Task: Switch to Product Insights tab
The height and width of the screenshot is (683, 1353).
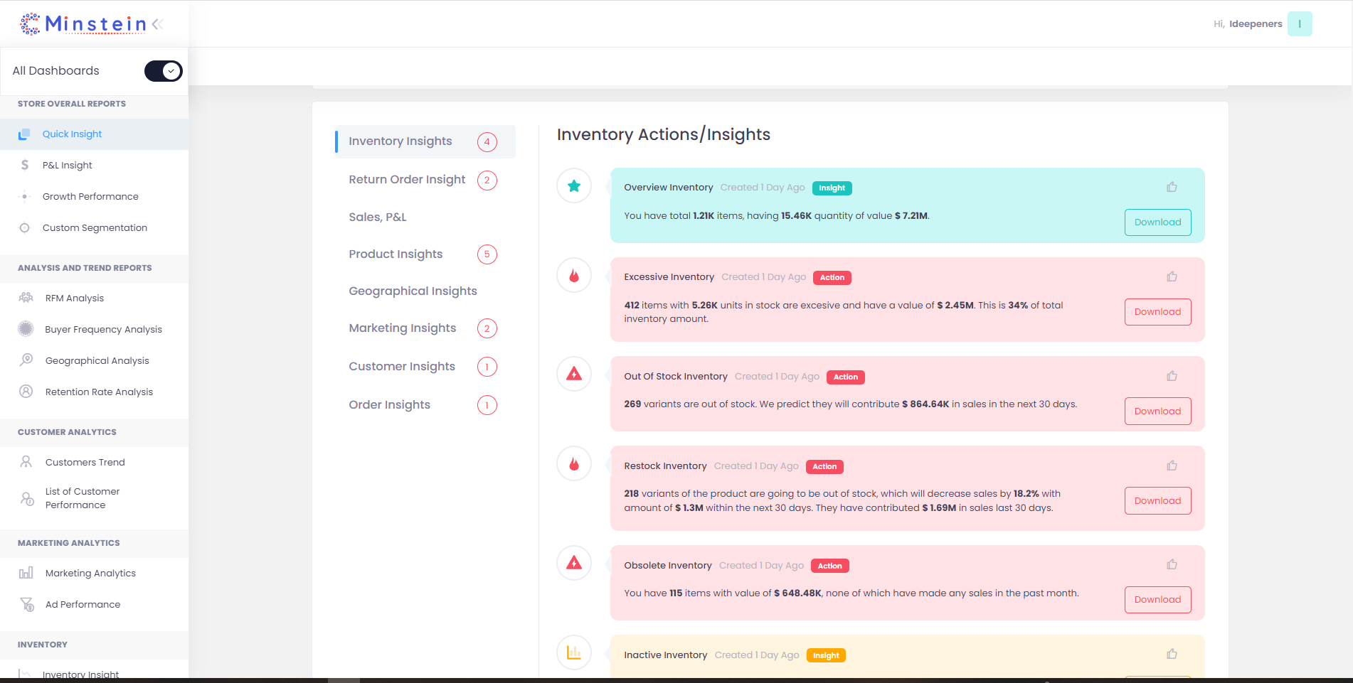Action: pos(396,254)
